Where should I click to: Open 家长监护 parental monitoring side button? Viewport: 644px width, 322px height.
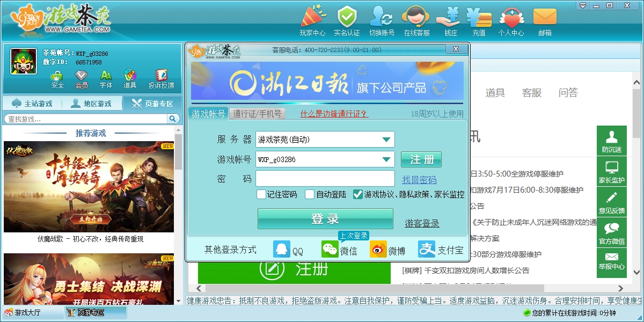[x=612, y=171]
